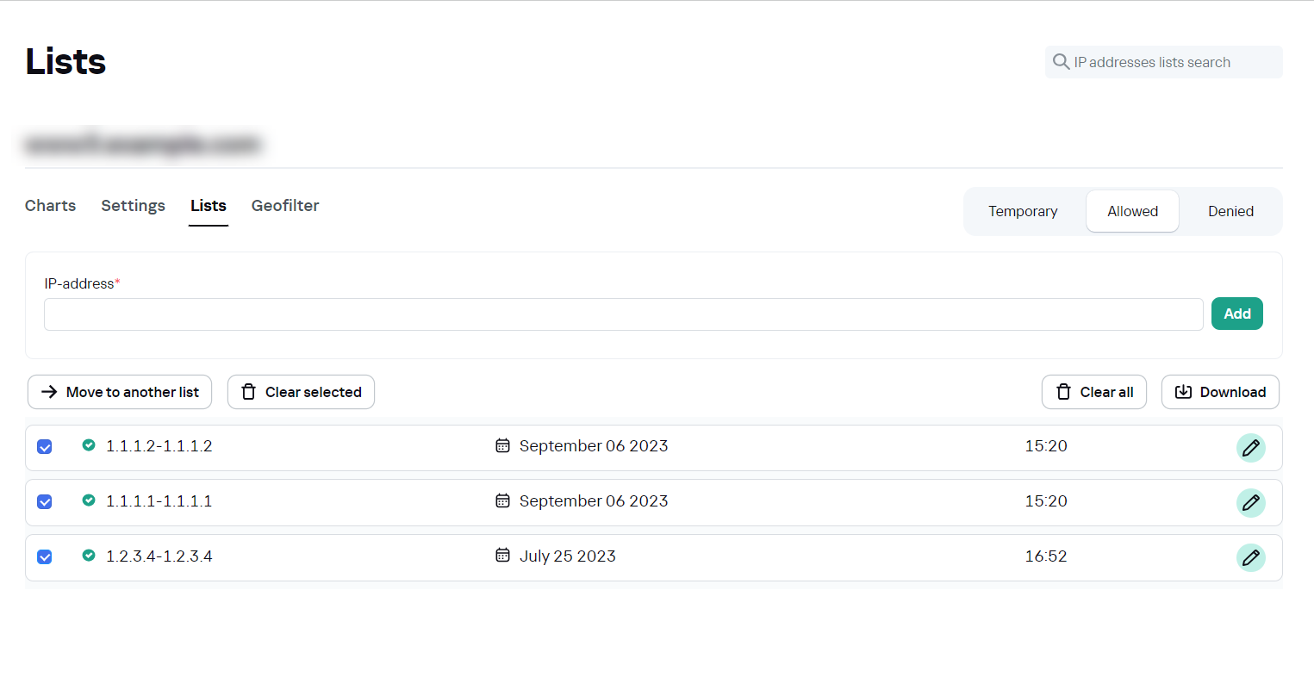Switch to the Denied list
This screenshot has height=696, width=1314.
[1230, 212]
